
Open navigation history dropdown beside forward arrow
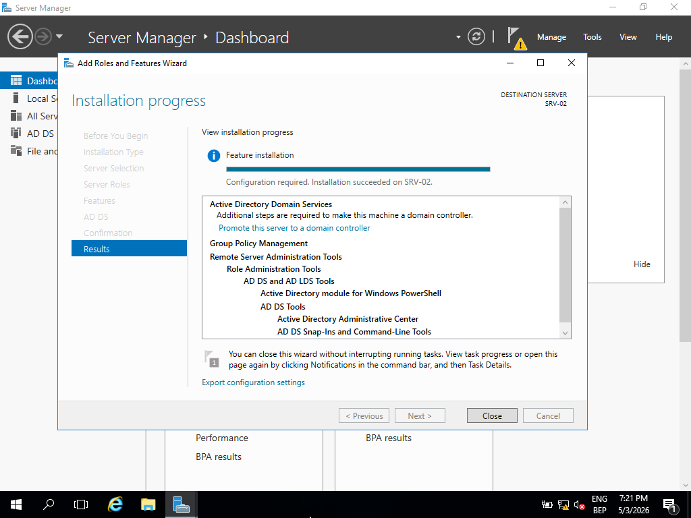click(x=59, y=36)
